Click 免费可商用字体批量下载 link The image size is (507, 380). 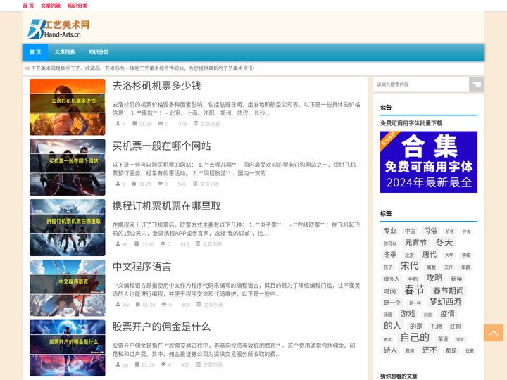(x=411, y=123)
